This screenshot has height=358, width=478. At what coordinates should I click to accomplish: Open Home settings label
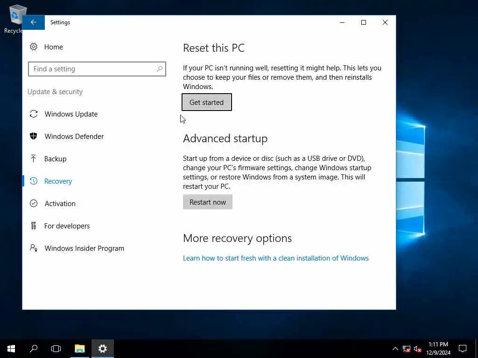coord(53,47)
